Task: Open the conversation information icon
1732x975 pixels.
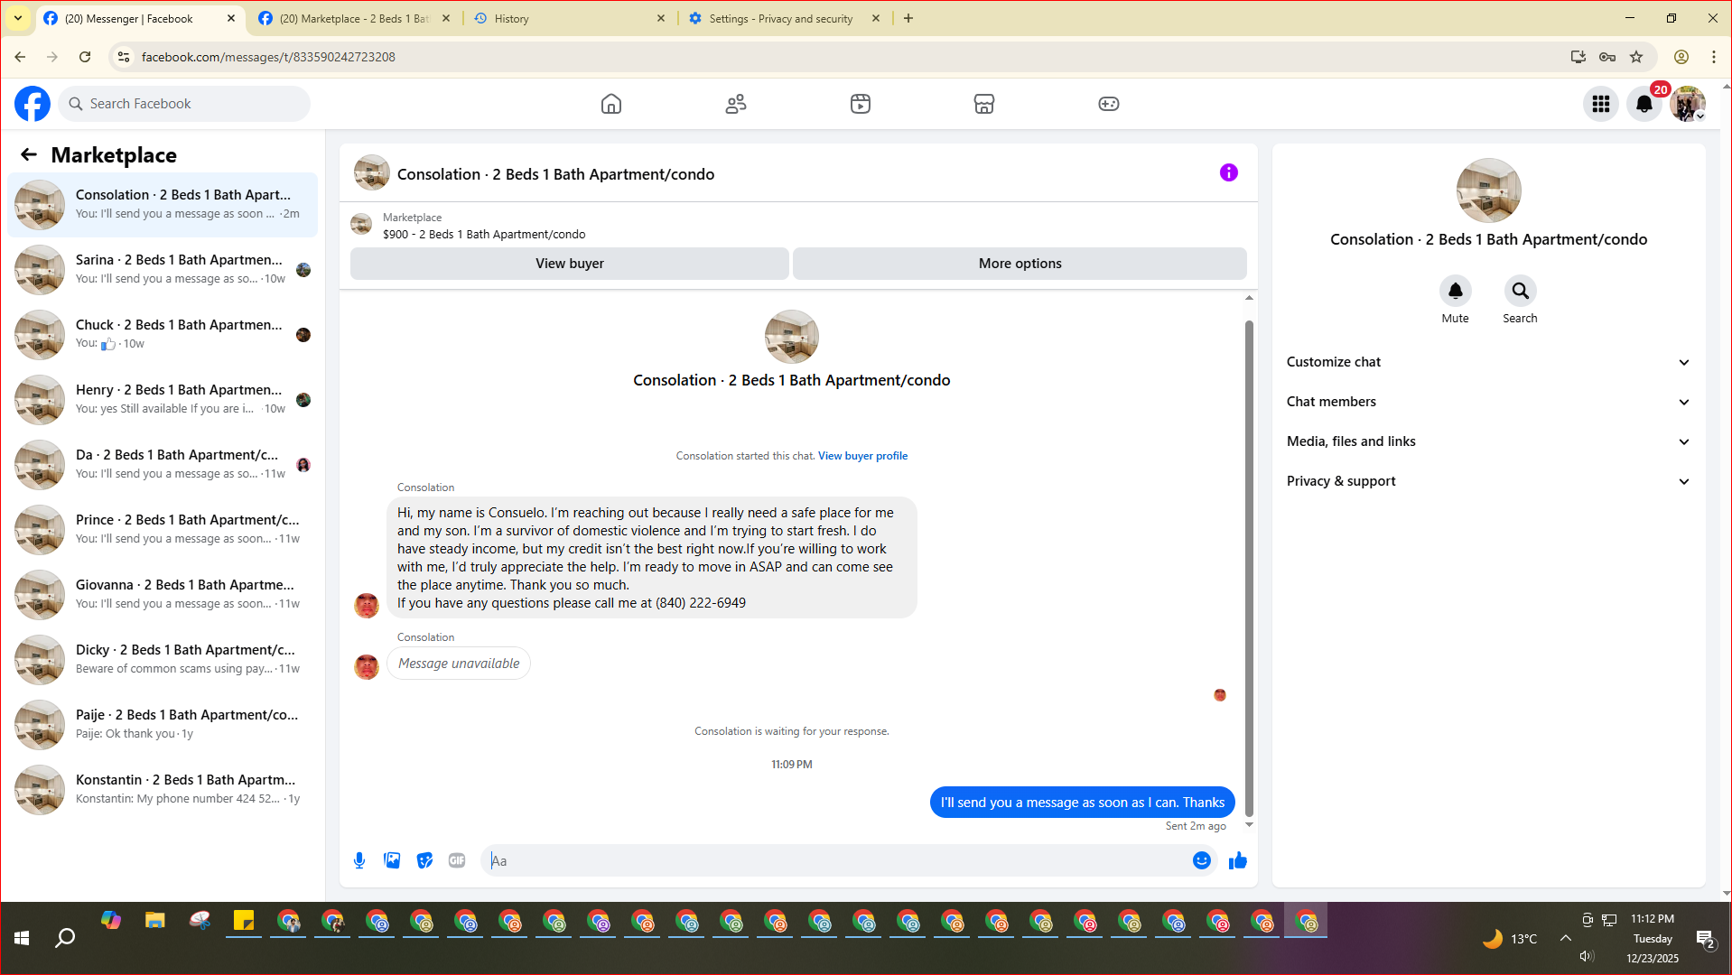Action: coord(1229,172)
